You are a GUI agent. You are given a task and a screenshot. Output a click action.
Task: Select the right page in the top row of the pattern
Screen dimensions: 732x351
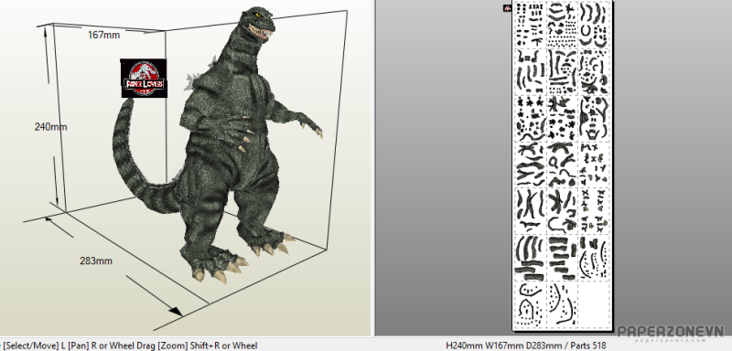[594, 25]
